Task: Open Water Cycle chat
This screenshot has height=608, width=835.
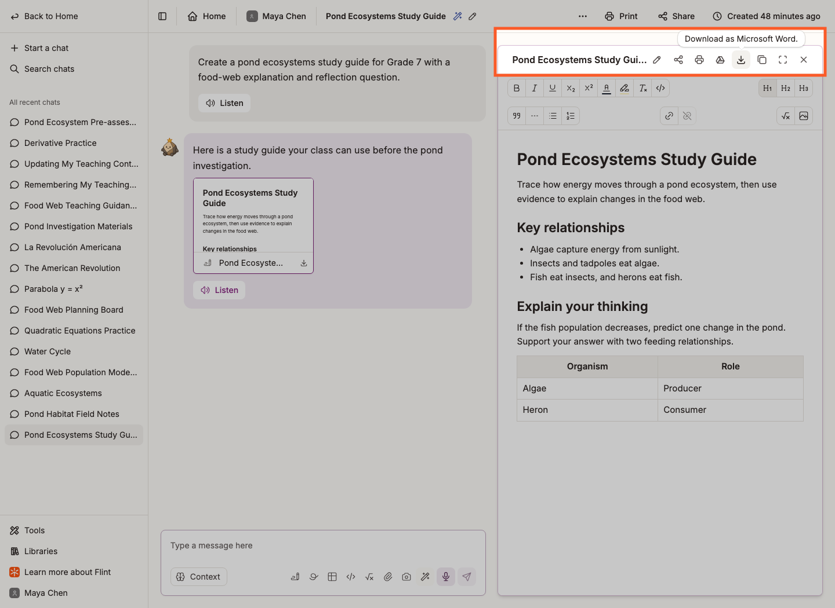Action: pyautogui.click(x=74, y=351)
